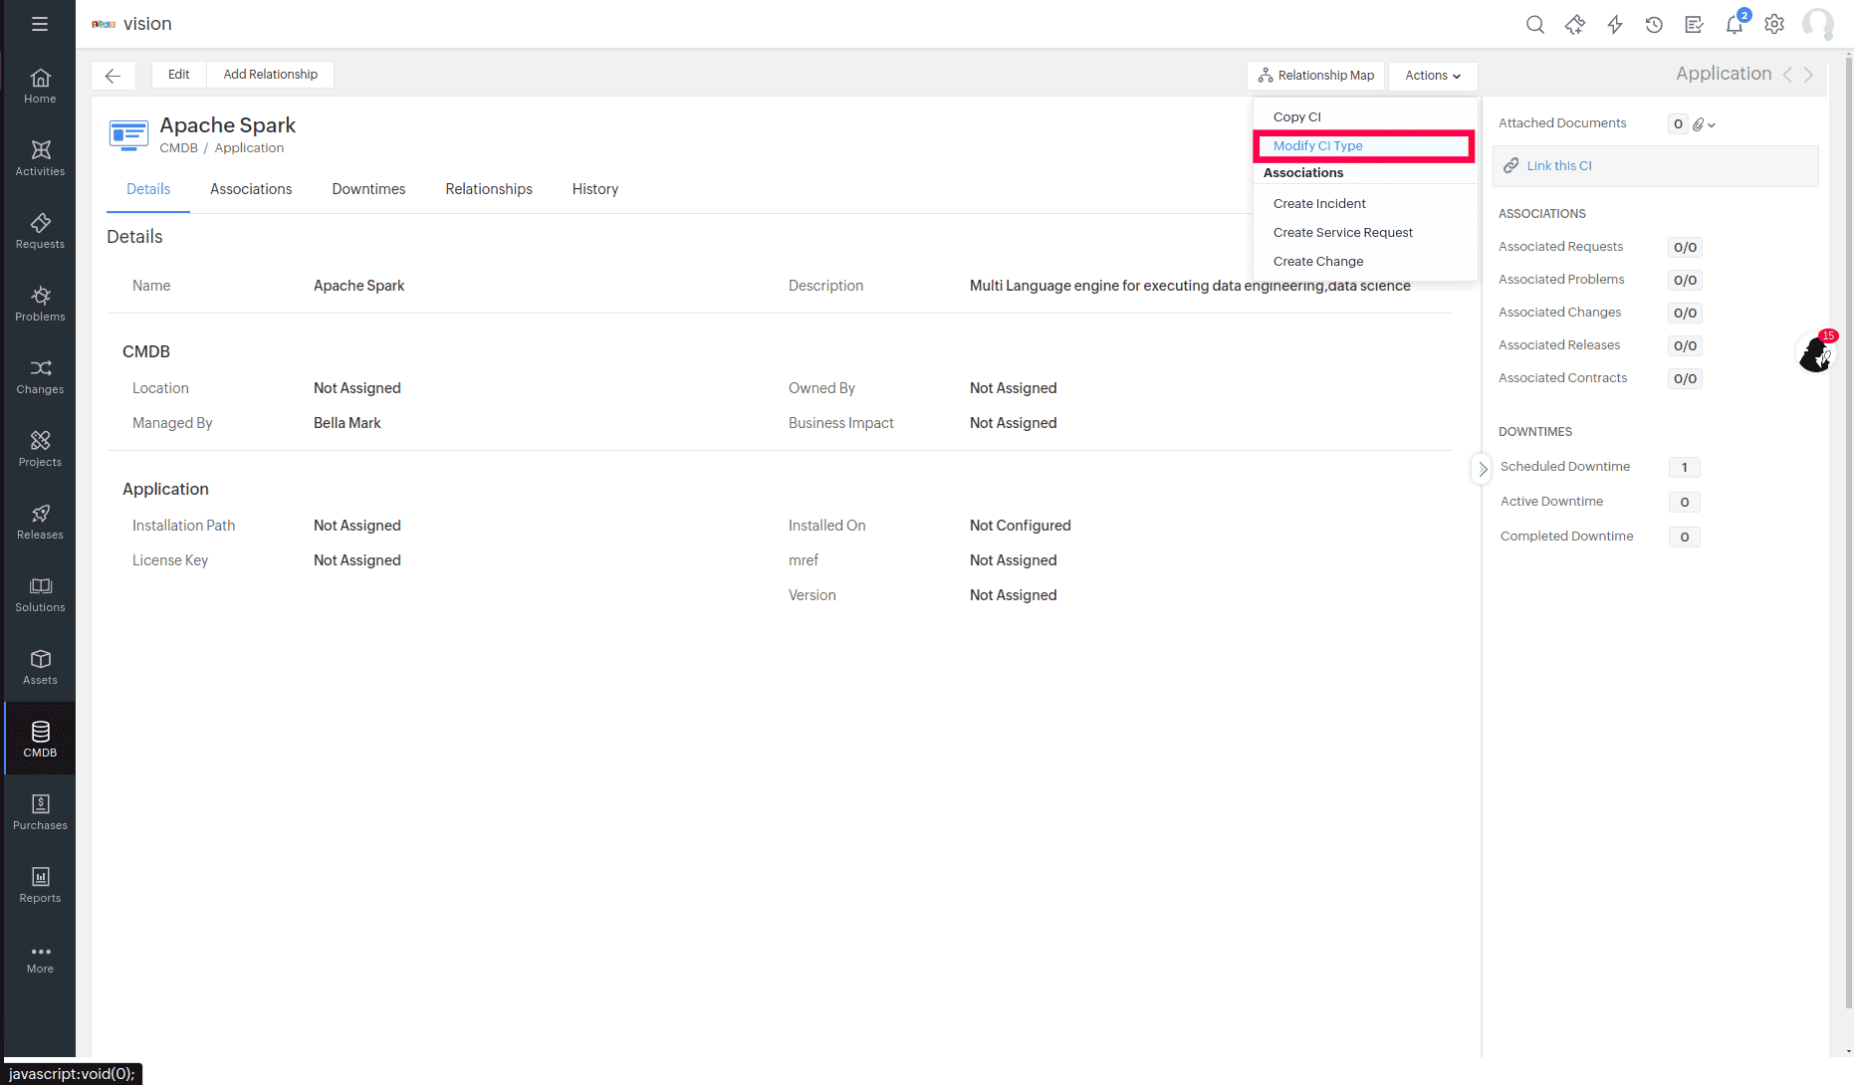
Task: Click the search magnifier icon
Action: (x=1534, y=25)
